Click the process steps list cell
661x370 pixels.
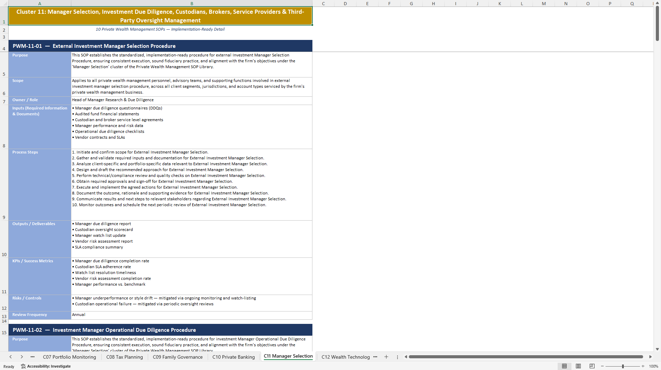(x=192, y=185)
